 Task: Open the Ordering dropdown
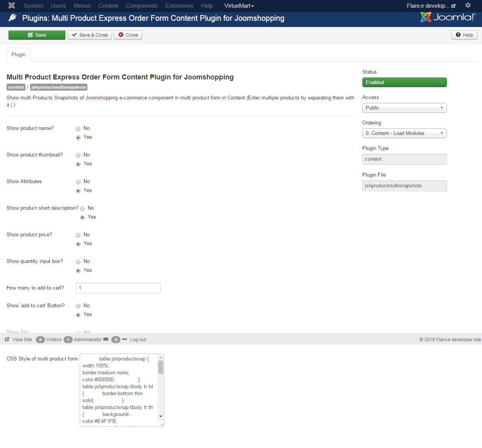404,133
